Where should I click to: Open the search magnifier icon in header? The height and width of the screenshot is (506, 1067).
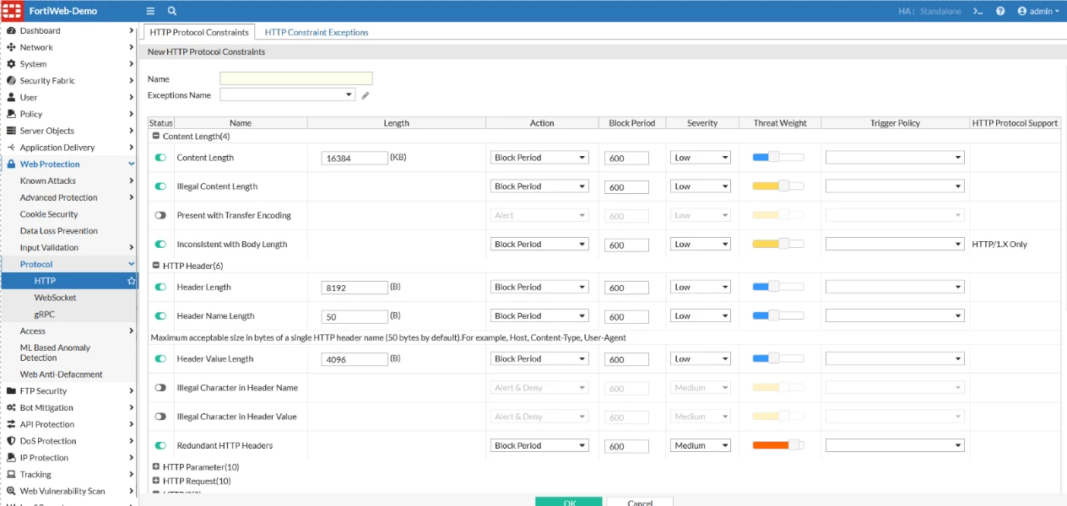[172, 11]
